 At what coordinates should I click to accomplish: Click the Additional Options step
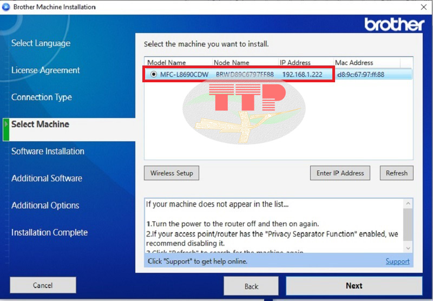(x=45, y=206)
